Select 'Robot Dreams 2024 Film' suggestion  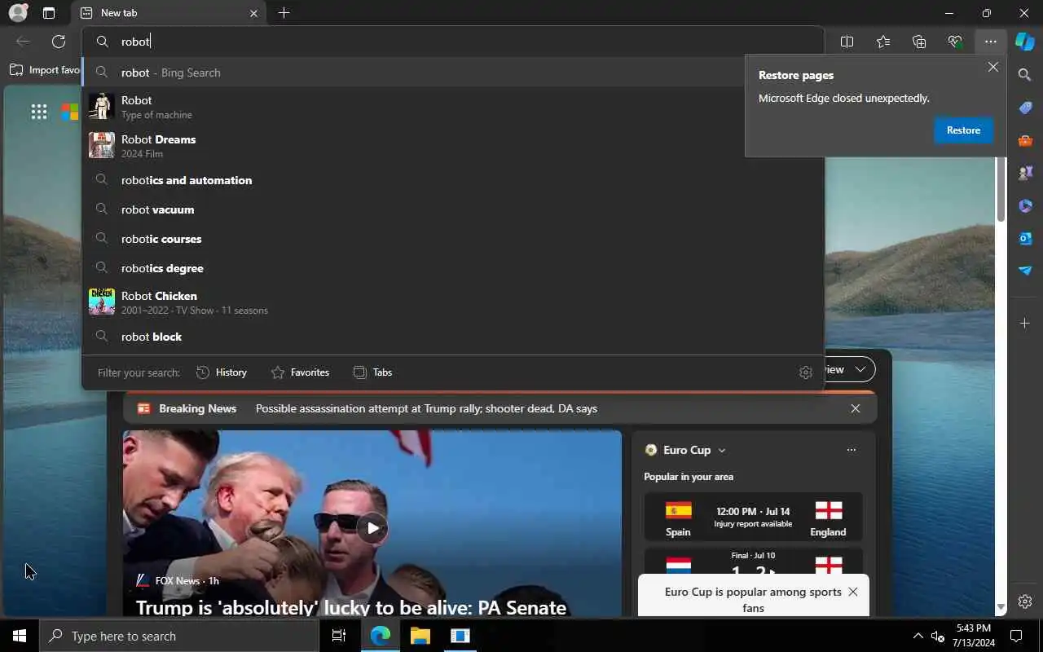click(x=453, y=146)
